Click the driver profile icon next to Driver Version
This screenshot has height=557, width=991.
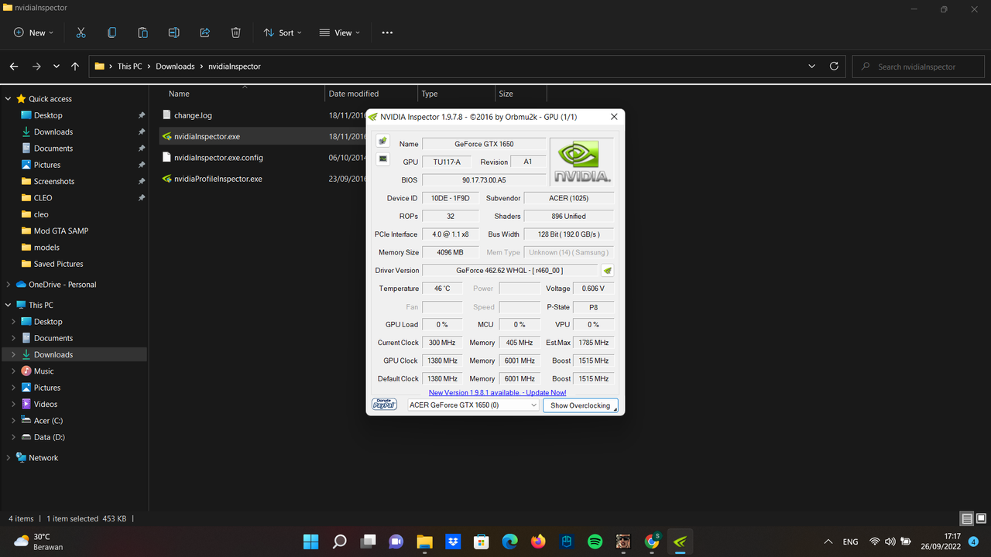608,270
